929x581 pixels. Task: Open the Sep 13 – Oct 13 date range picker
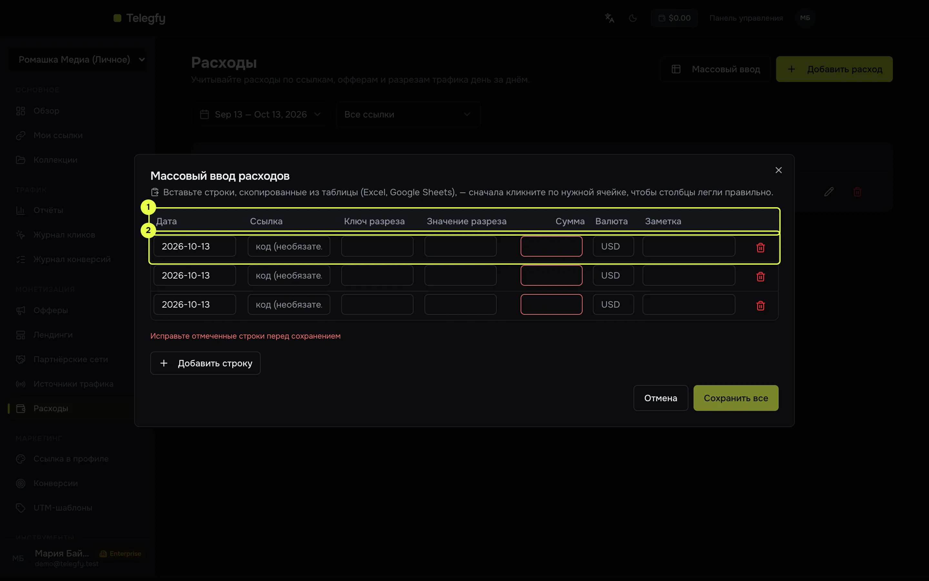[261, 115]
